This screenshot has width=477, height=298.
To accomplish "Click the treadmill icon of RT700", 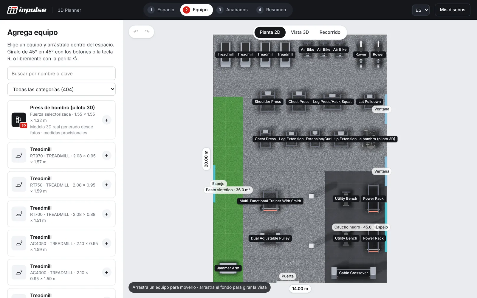I will pyautogui.click(x=19, y=214).
